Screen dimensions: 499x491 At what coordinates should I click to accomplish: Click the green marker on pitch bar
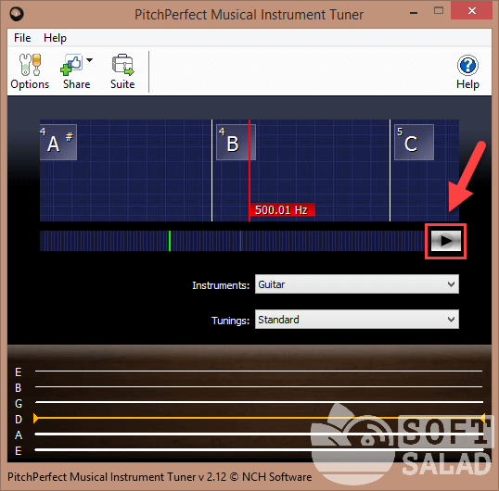click(170, 241)
